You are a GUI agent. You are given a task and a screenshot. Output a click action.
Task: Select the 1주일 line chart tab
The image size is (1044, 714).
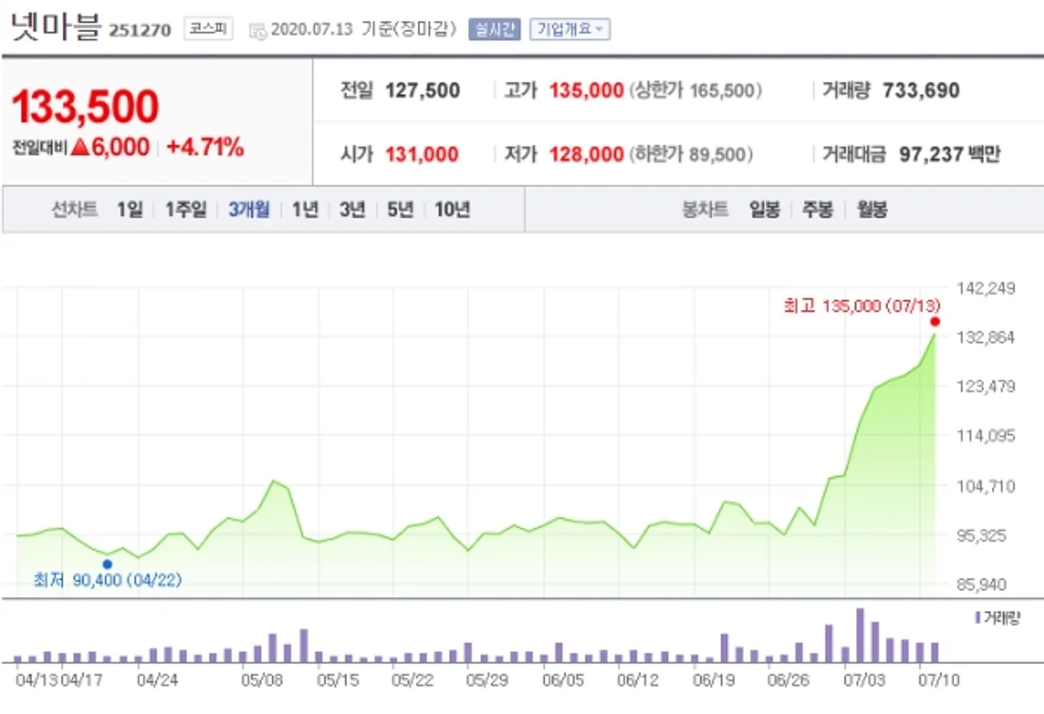click(x=186, y=210)
